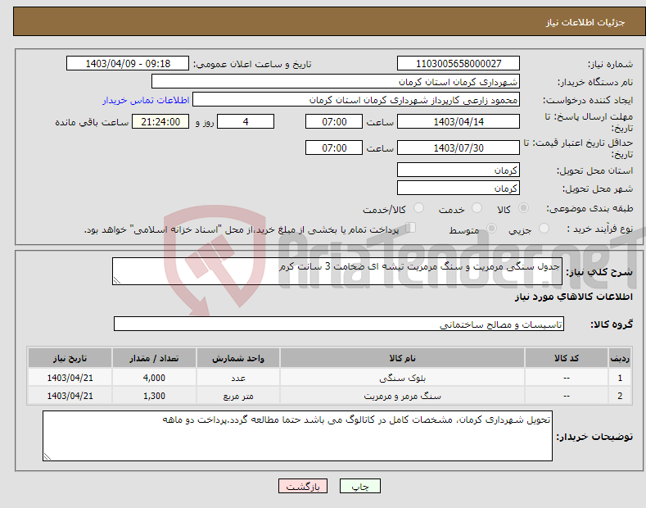Click the price validity hour field 07:00
This screenshot has height=508, width=646.
(334, 147)
